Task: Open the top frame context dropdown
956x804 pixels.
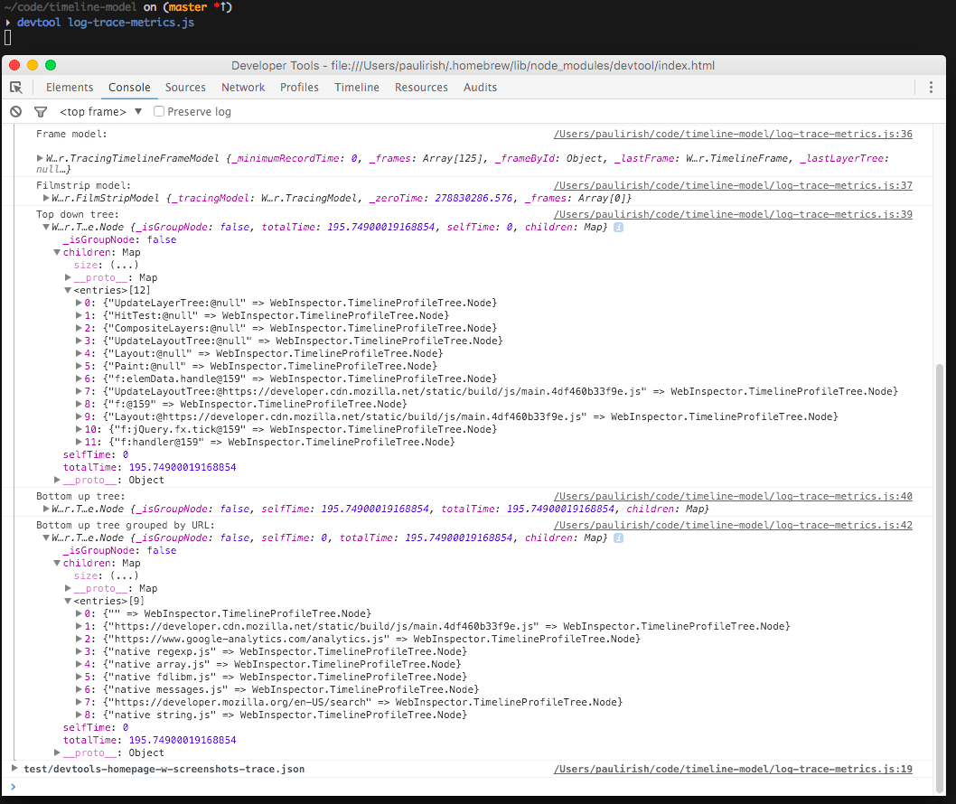Action: [100, 111]
